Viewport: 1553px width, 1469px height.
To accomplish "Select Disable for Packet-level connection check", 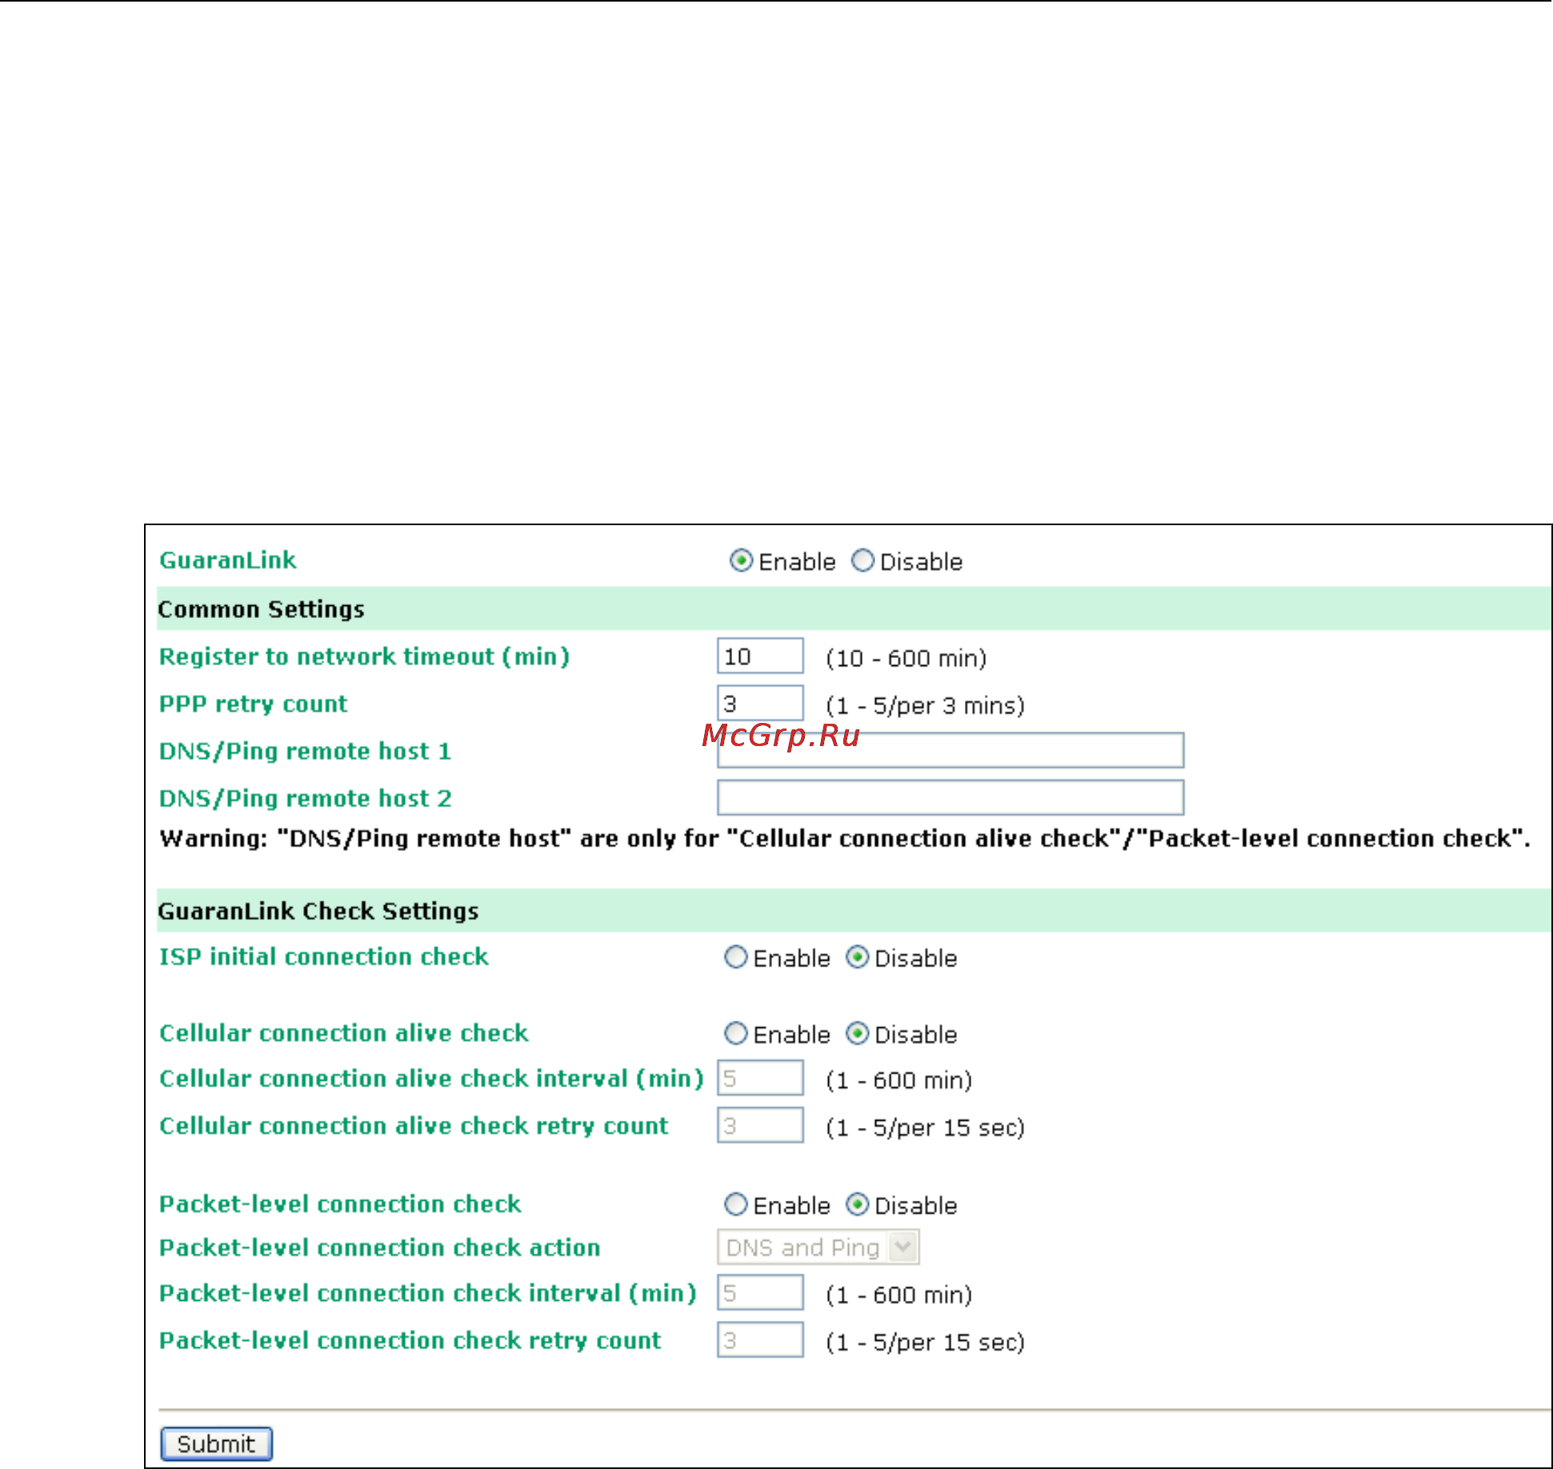I will [x=857, y=1205].
